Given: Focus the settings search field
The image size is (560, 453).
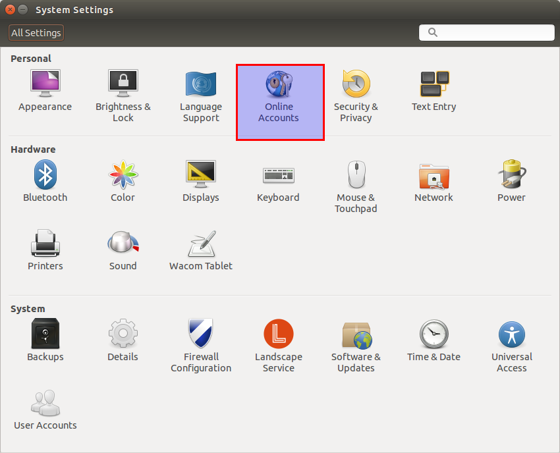Looking at the screenshot, I should pos(486,32).
